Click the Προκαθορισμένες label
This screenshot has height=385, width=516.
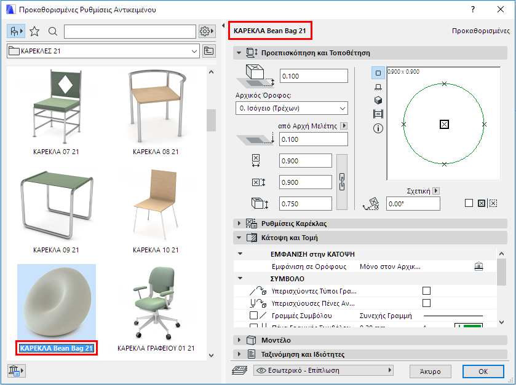coord(481,31)
